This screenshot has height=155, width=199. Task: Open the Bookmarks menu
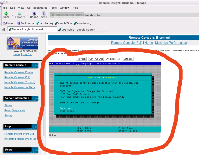pos(40,8)
